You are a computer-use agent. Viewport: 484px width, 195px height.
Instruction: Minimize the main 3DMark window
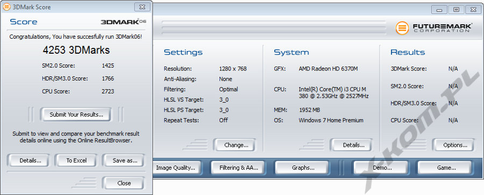pos(439,10)
